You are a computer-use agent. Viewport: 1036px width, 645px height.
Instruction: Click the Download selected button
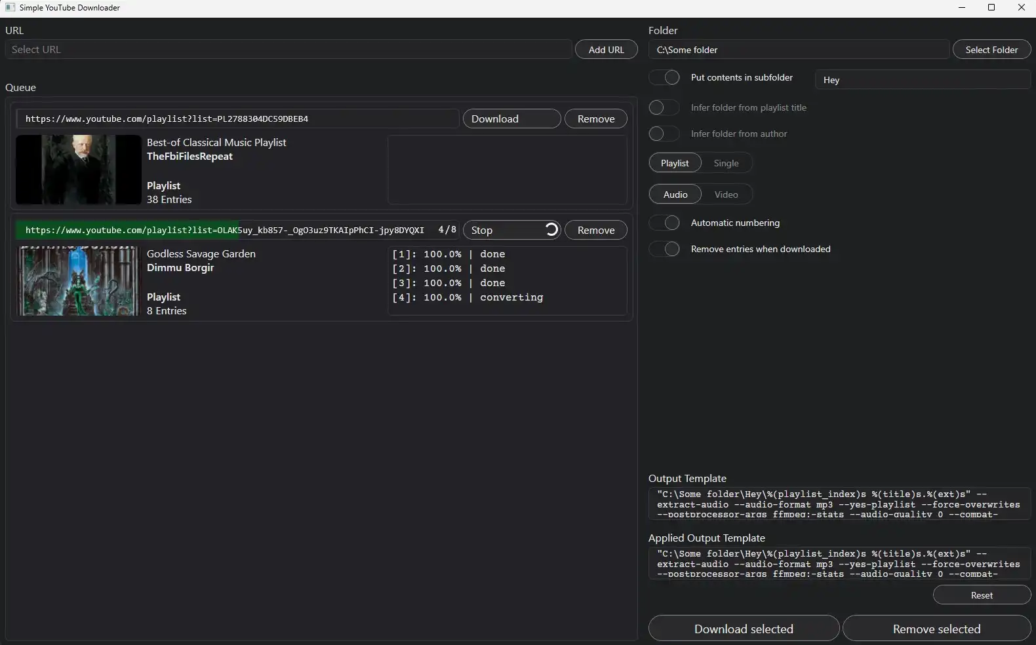[x=744, y=629]
